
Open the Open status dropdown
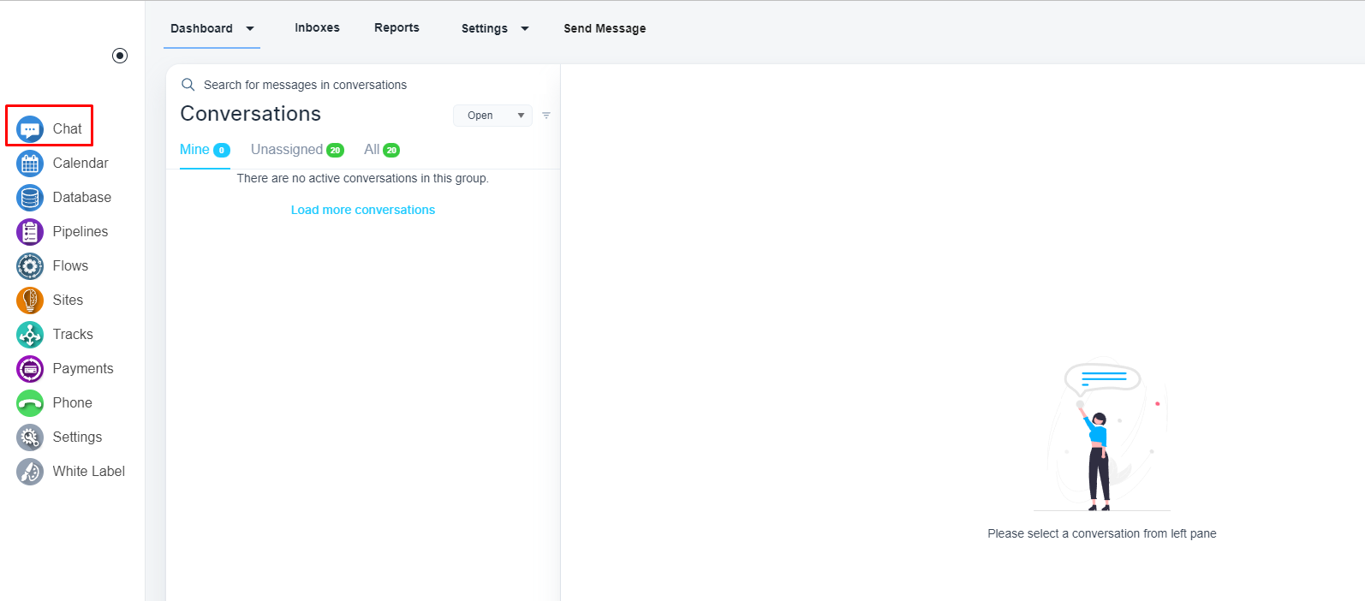point(492,116)
